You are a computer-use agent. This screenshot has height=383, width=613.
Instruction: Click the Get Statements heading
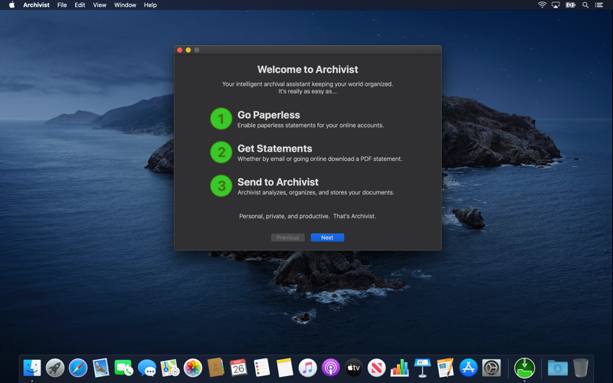[x=275, y=149]
